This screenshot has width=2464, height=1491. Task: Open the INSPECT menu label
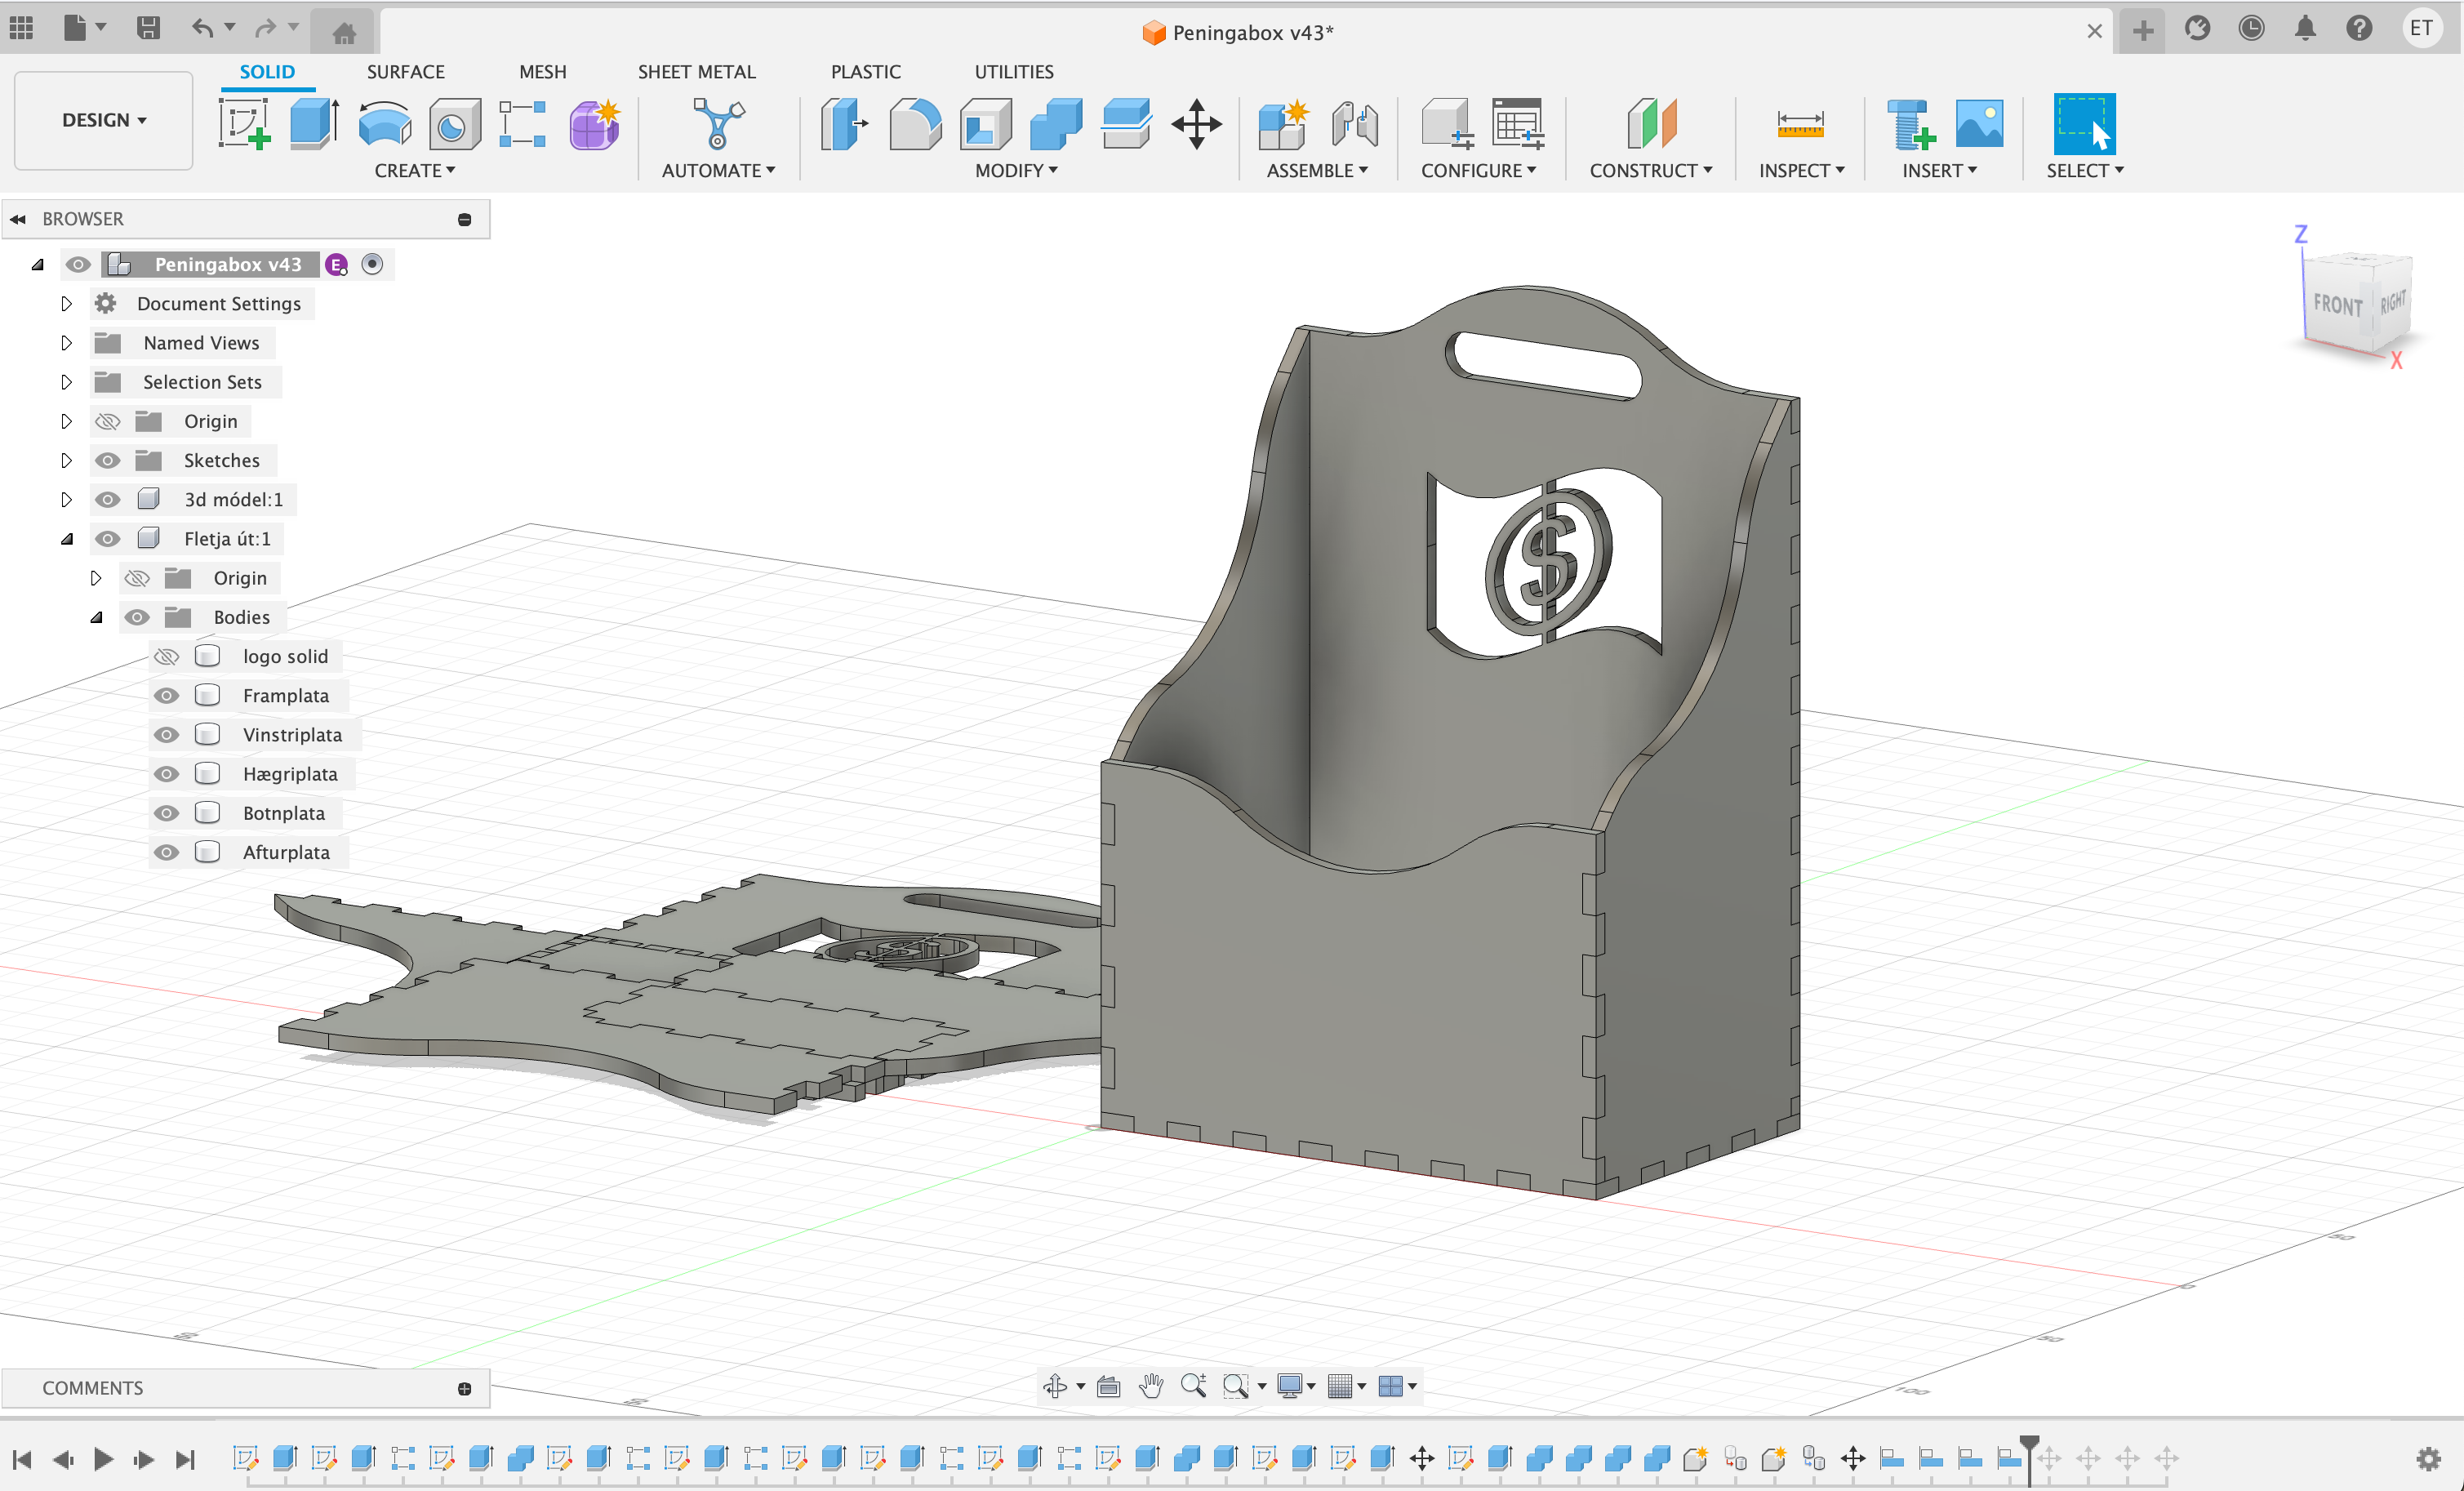point(1801,171)
